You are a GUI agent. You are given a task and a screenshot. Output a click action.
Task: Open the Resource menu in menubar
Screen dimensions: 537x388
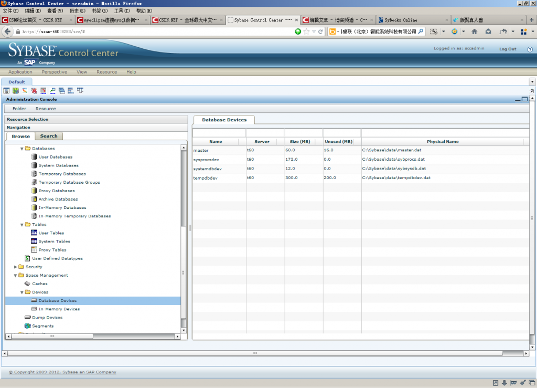coord(107,72)
